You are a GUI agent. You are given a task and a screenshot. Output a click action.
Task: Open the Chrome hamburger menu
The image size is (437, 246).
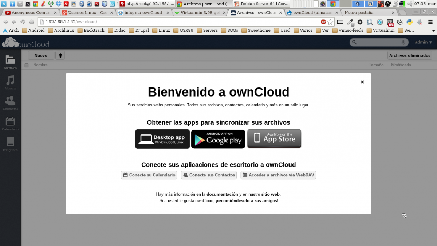pyautogui.click(x=430, y=22)
